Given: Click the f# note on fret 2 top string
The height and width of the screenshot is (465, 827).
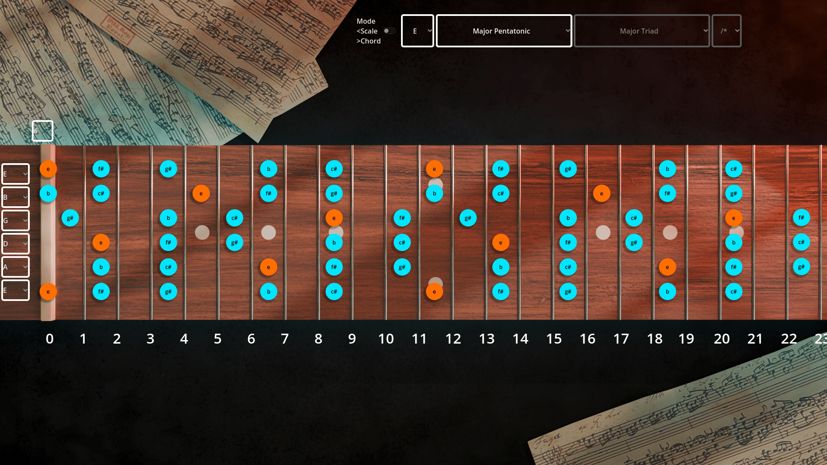Looking at the screenshot, I should tap(101, 169).
